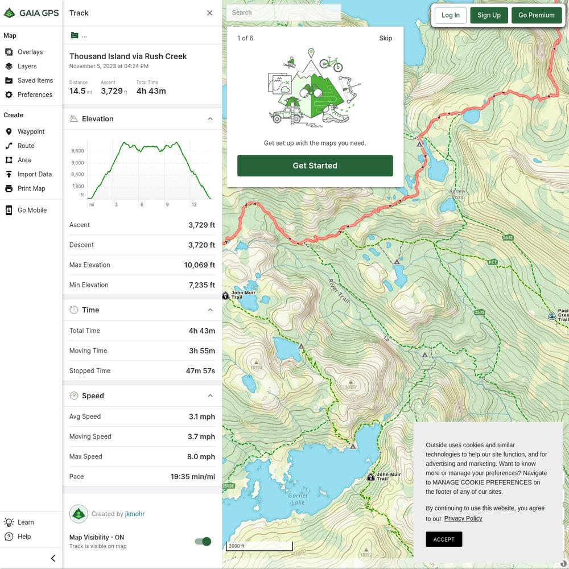569x569 pixels.
Task: Click the Descent value "3,720 ft"
Action: (201, 245)
